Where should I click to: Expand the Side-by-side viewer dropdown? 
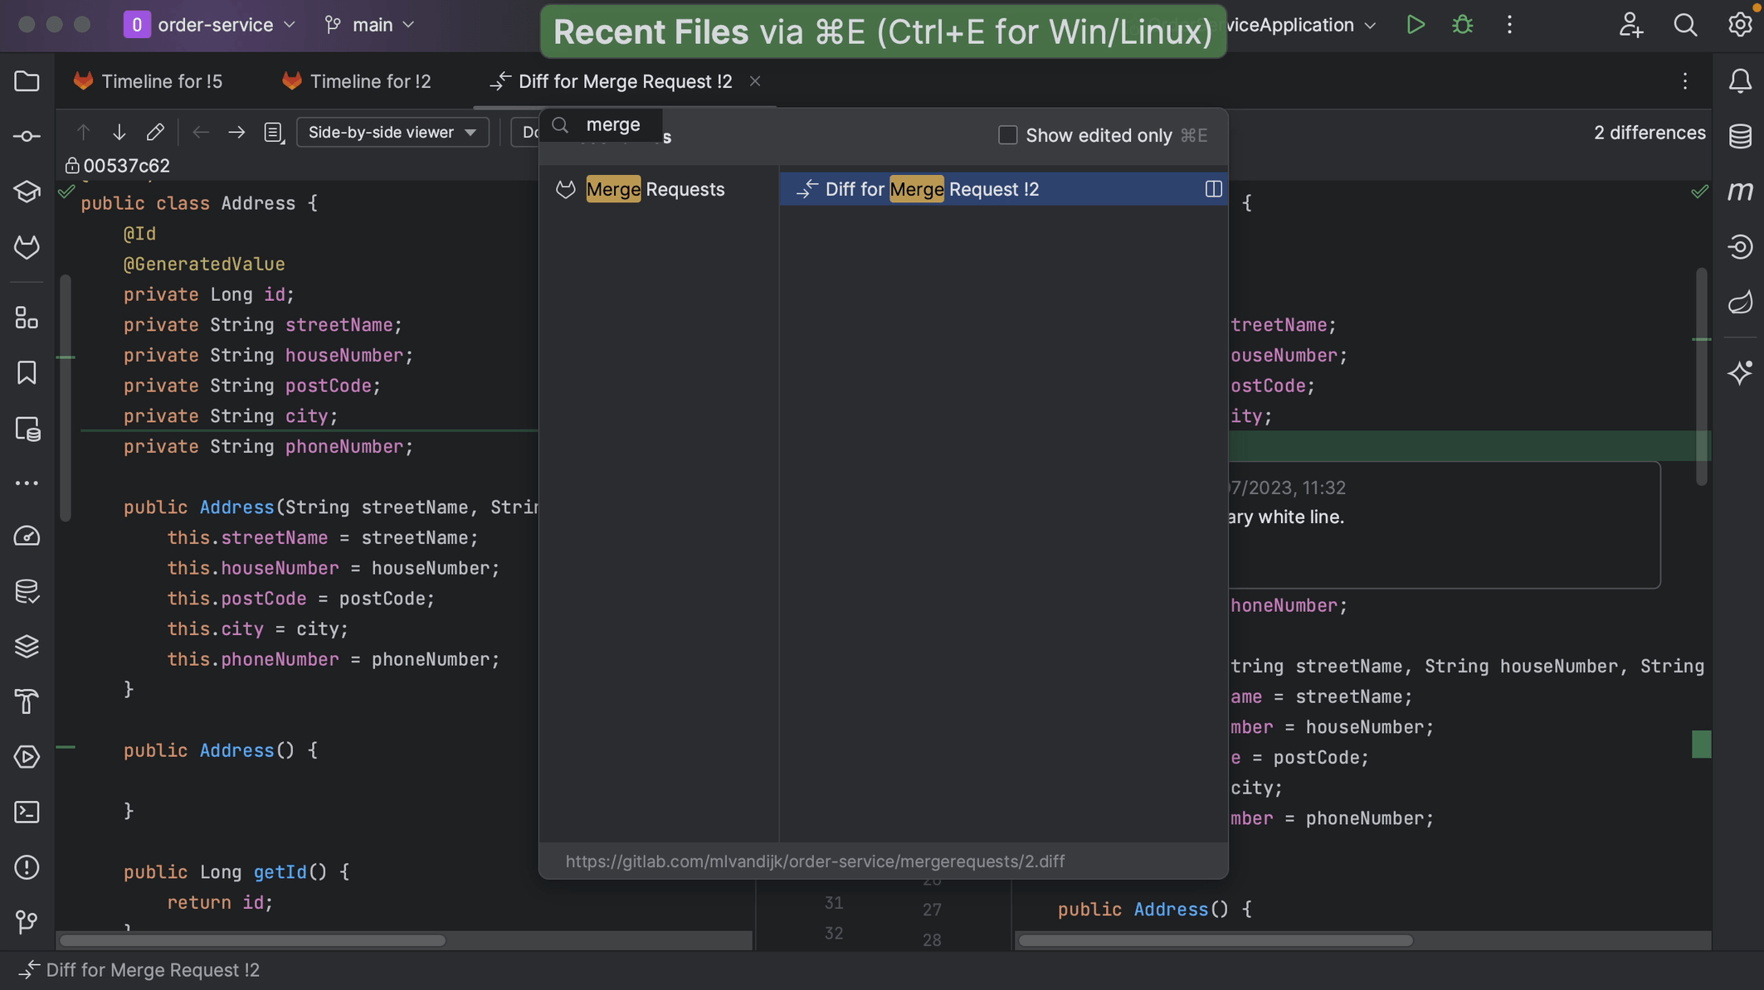coord(392,133)
